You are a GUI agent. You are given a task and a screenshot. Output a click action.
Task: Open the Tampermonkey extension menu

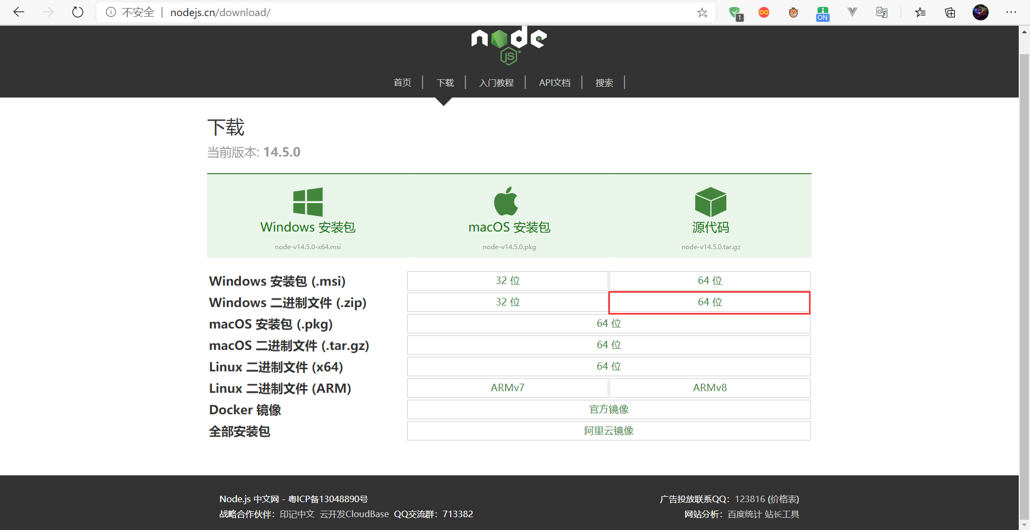(x=793, y=12)
